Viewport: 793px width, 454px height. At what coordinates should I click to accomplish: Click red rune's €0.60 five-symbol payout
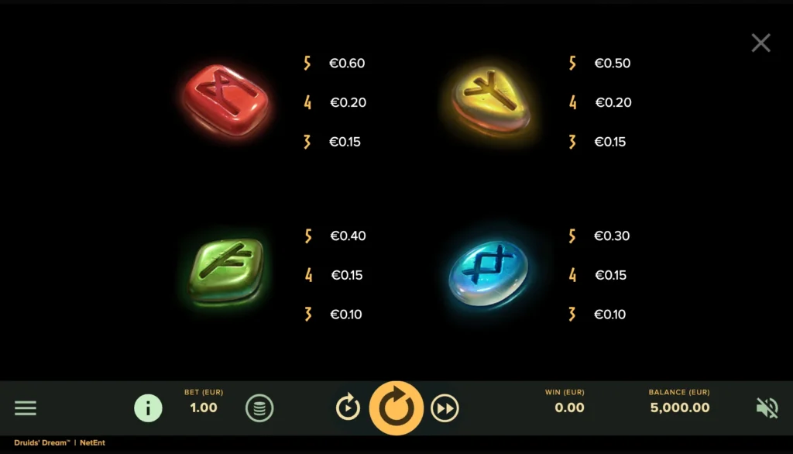tap(347, 64)
